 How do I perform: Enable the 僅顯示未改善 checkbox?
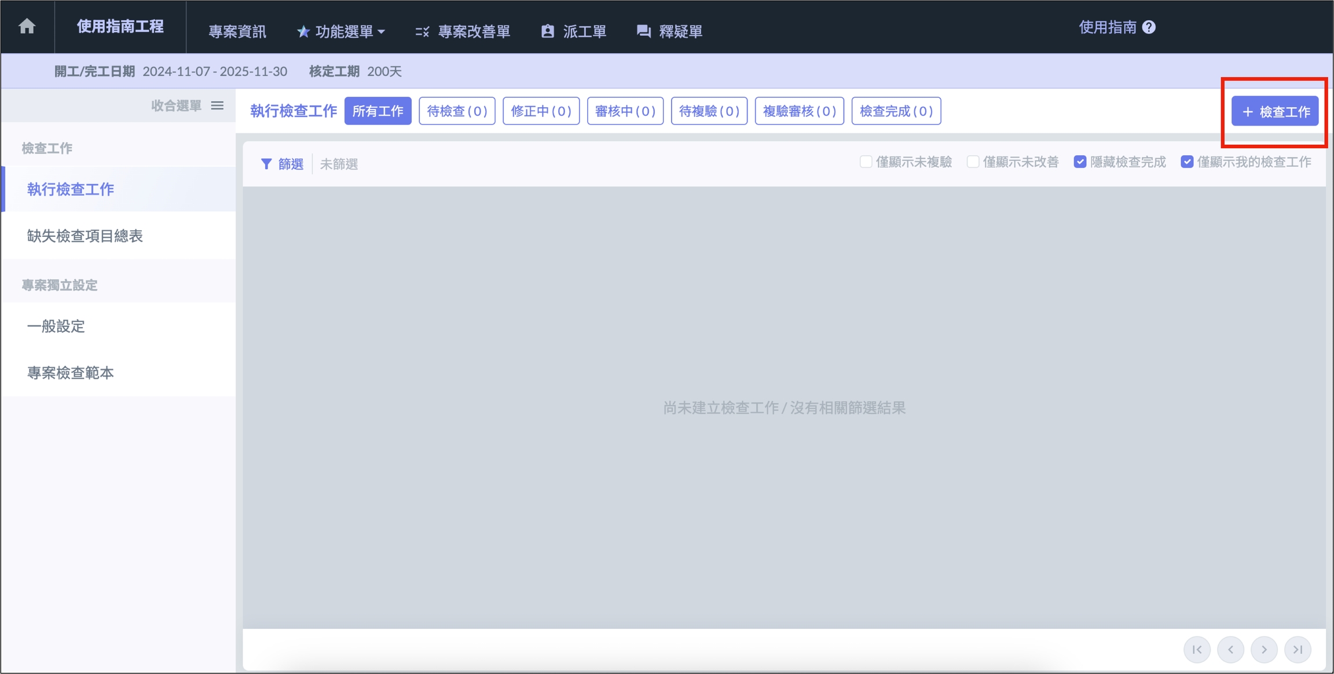pyautogui.click(x=973, y=162)
